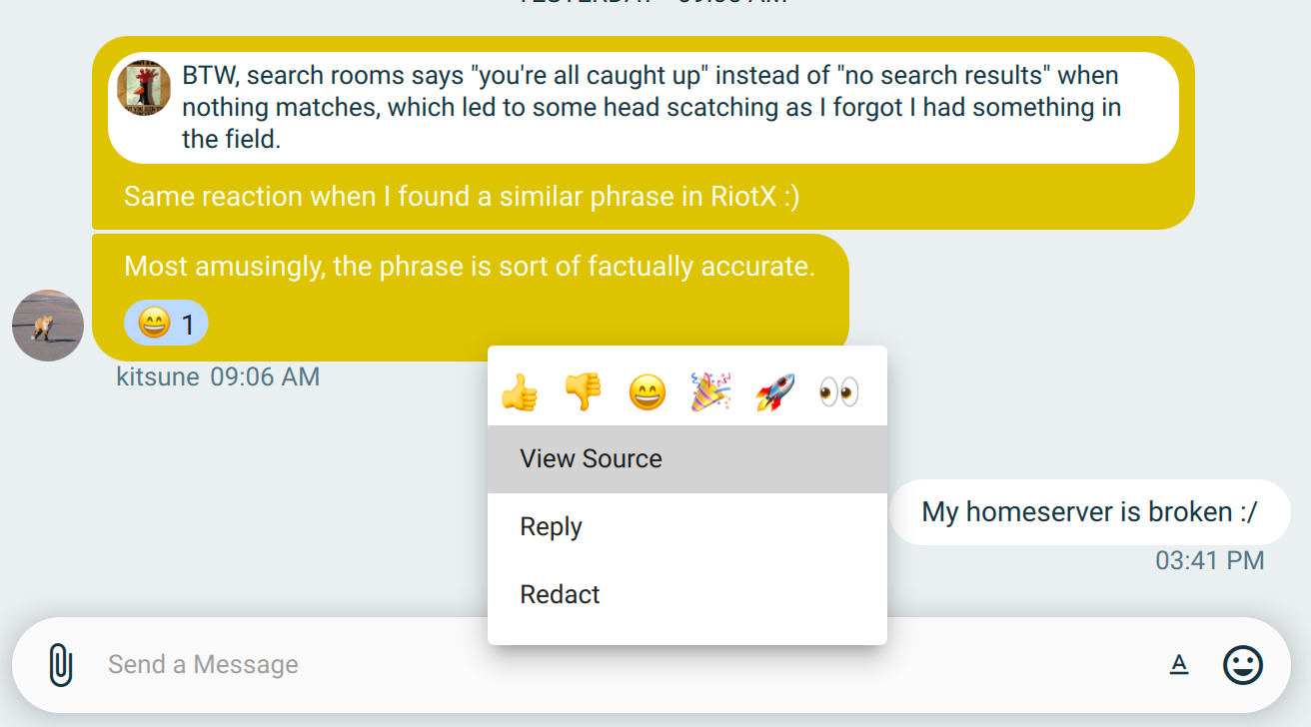
Task: React with thumbs up emoji
Action: (519, 392)
